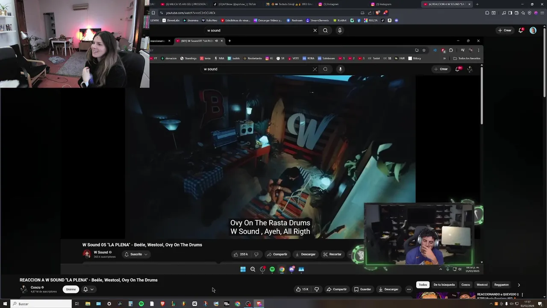
Task: Open the REACCIONANDO a QUEVEDO thumbnail
Action: (x=445, y=296)
